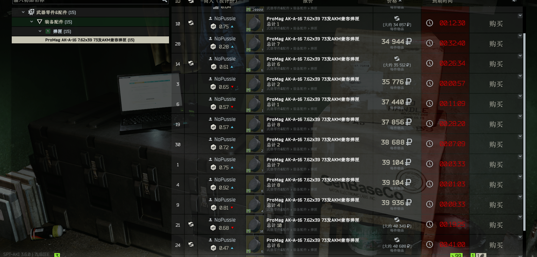This screenshot has width=537, height=257.
Task: Expand offer ID 19 with right-edge chevron
Action: [x=520, y=116]
